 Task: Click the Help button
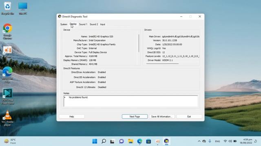(x=72, y=116)
